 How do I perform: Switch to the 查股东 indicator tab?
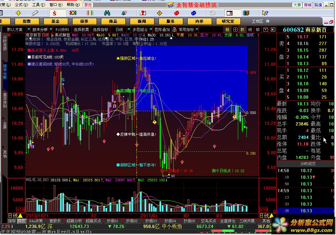pyautogui.click(x=55, y=221)
